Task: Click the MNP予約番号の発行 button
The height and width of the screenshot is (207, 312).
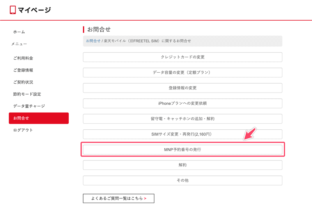Action: pyautogui.click(x=183, y=150)
